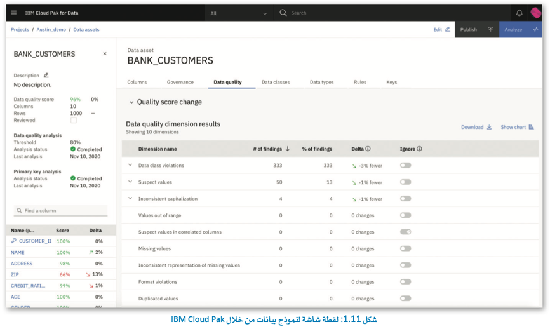Edit the description with pencil icon
Screen dimensions: 550x329
(x=46, y=75)
